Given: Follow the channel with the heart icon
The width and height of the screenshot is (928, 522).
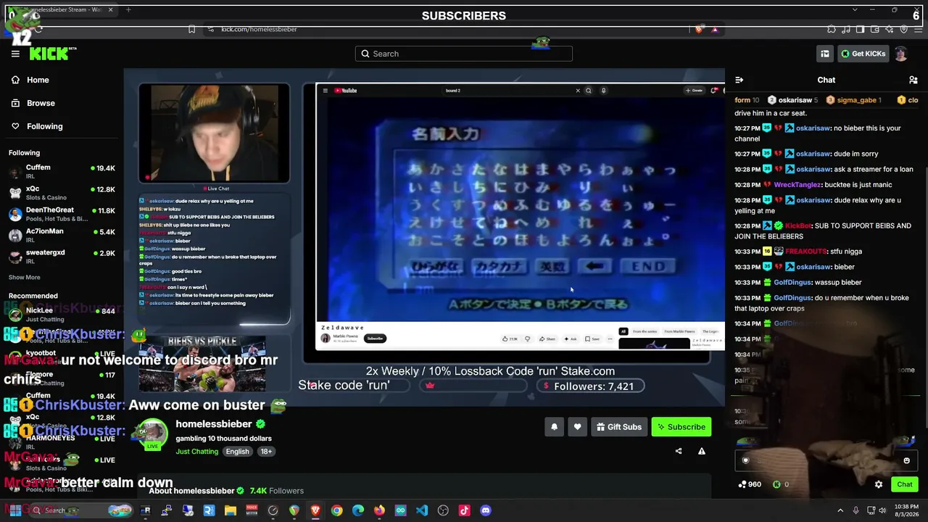Looking at the screenshot, I should click(577, 427).
